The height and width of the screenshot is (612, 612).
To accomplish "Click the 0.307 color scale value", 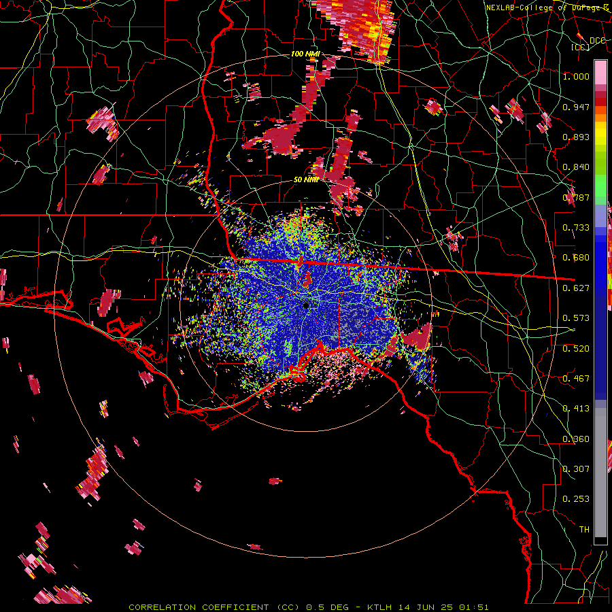I will pyautogui.click(x=576, y=469).
